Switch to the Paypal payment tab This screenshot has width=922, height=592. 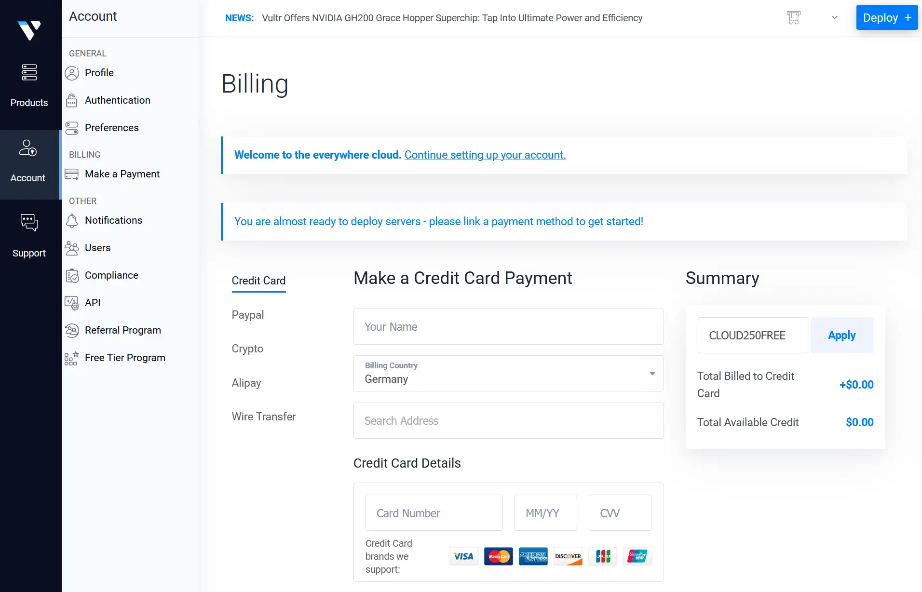pyautogui.click(x=248, y=315)
